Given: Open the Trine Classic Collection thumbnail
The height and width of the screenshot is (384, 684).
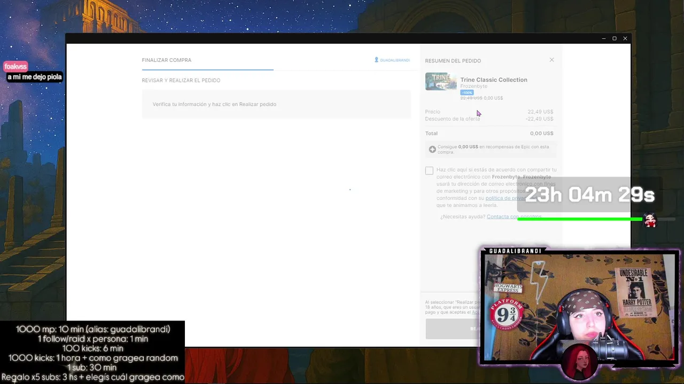Looking at the screenshot, I should (x=441, y=82).
